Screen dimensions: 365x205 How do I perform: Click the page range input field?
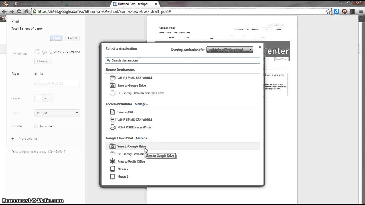(60, 83)
